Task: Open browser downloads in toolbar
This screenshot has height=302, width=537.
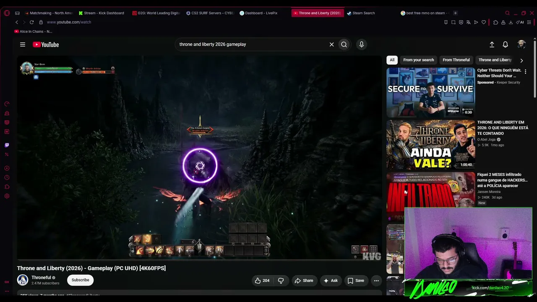Action: point(511,22)
